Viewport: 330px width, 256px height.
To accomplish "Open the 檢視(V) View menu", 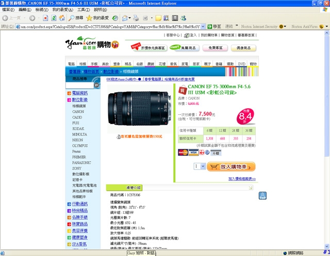I will click(x=42, y=10).
